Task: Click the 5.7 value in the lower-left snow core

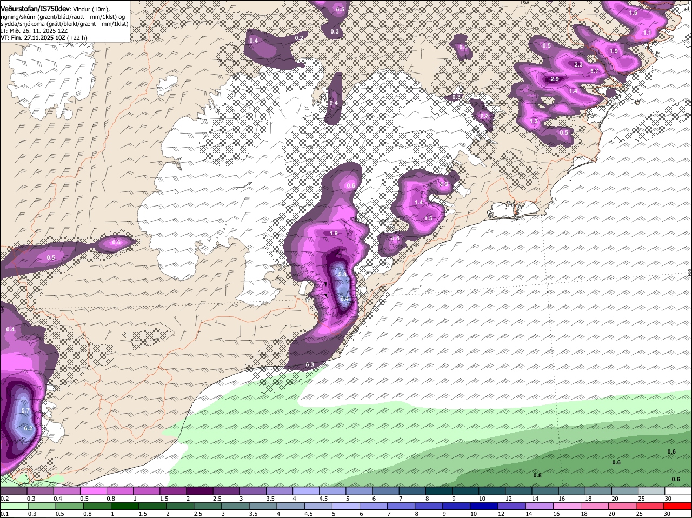Action: click(25, 411)
